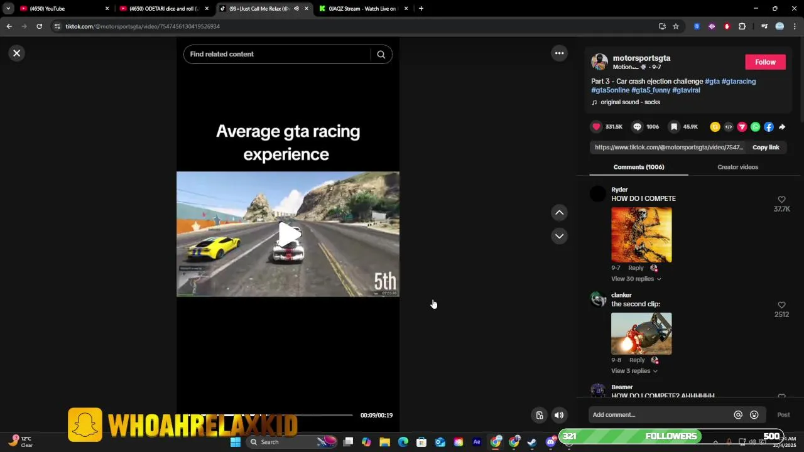Like the video with heart icon
Image resolution: width=804 pixels, height=452 pixels.
click(596, 127)
